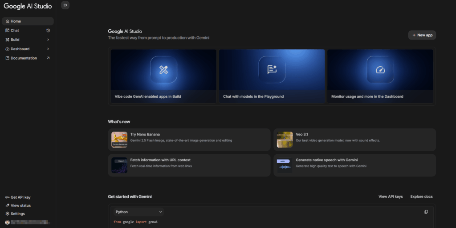Open Chat in the sidebar
This screenshot has height=228, width=456.
(15, 31)
